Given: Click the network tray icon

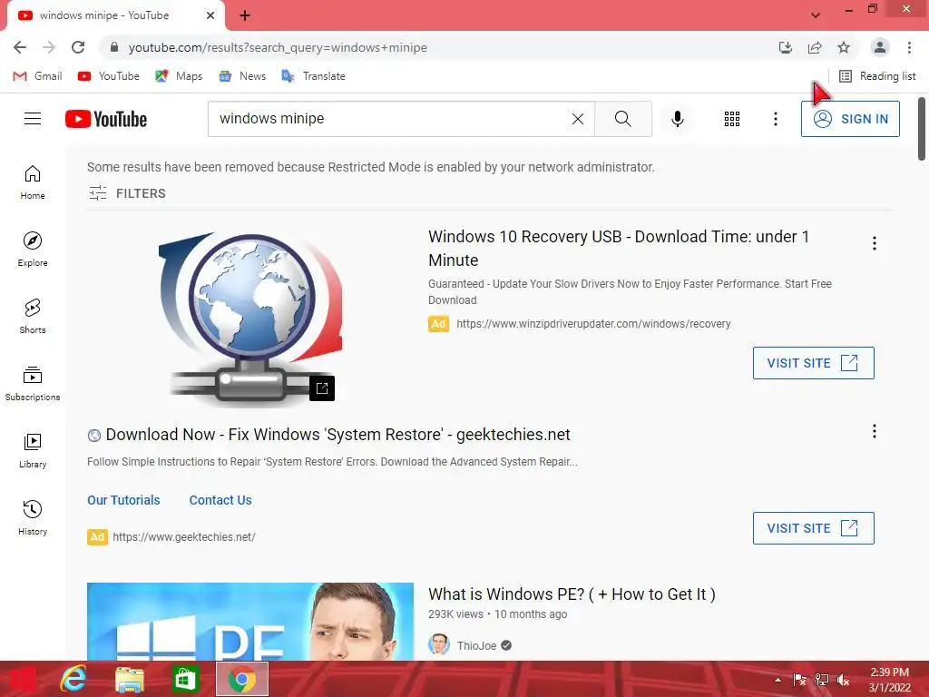Looking at the screenshot, I should [822, 680].
